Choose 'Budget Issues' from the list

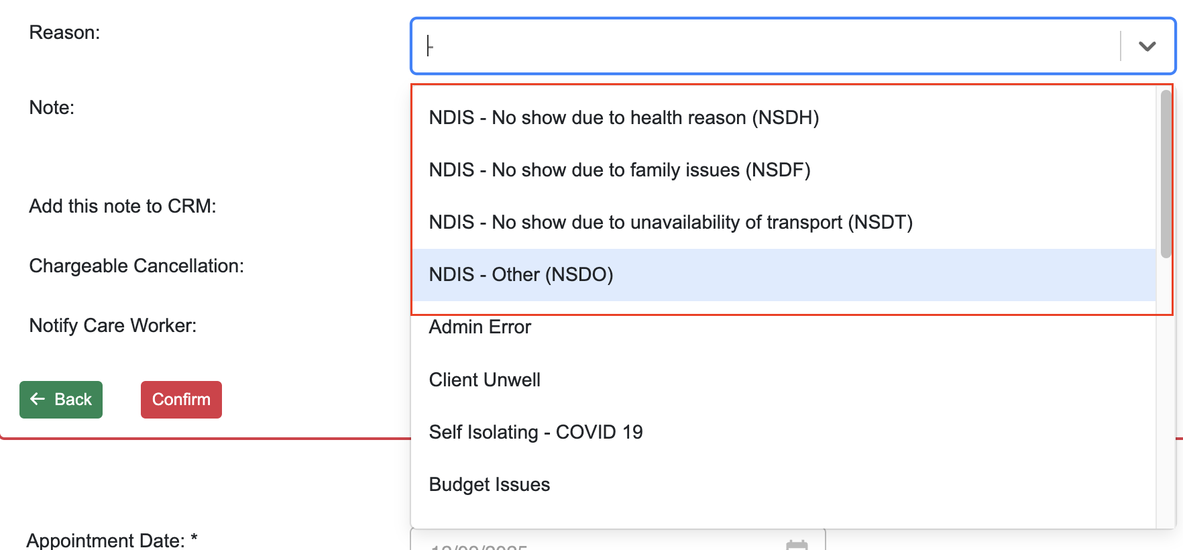coord(490,485)
